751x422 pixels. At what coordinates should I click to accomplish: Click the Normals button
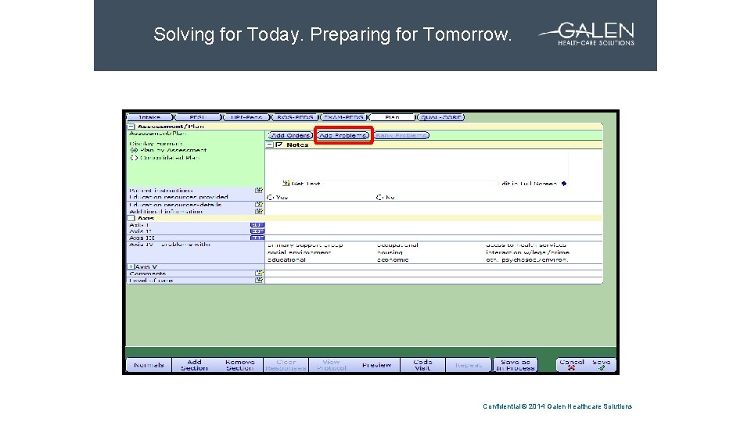pyautogui.click(x=149, y=365)
